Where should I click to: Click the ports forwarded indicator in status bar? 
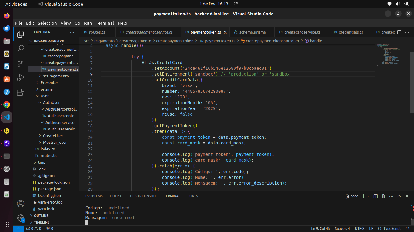click(50, 229)
